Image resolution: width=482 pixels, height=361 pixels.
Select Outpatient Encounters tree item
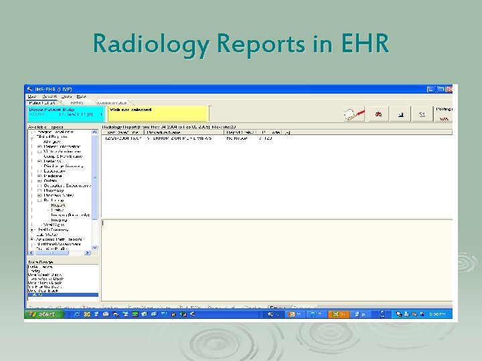point(68,186)
